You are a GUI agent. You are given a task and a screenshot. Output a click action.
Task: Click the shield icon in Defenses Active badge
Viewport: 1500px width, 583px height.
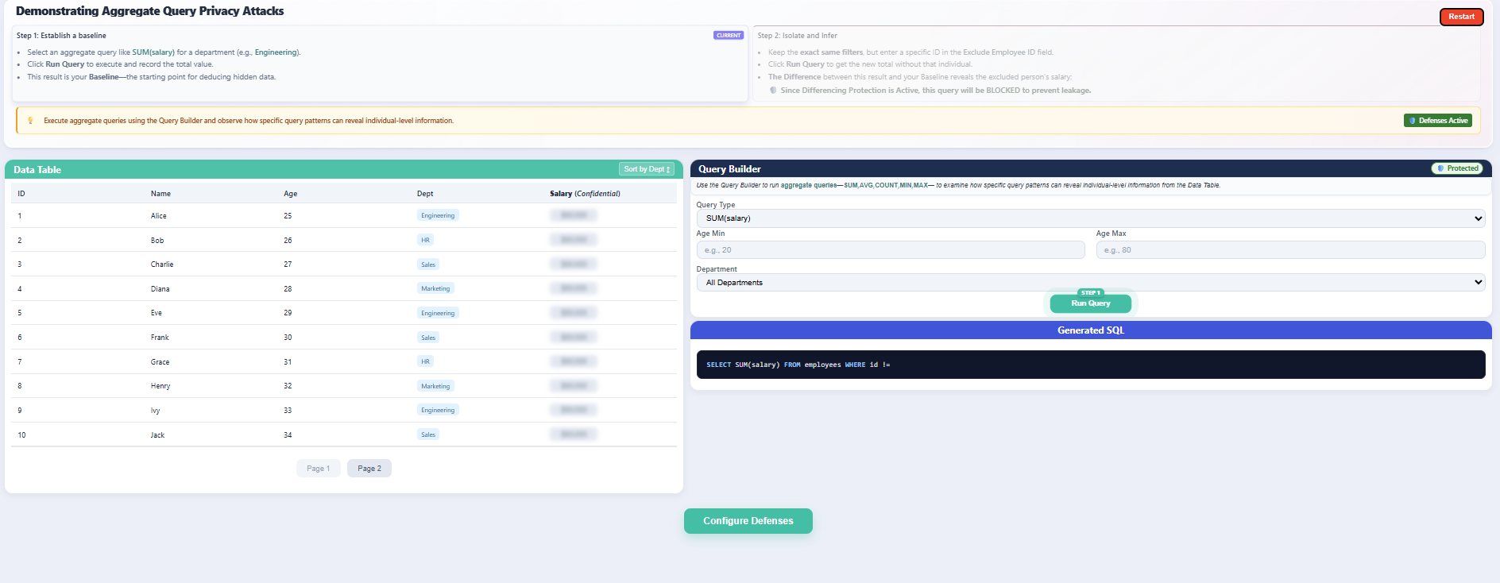(x=1412, y=121)
